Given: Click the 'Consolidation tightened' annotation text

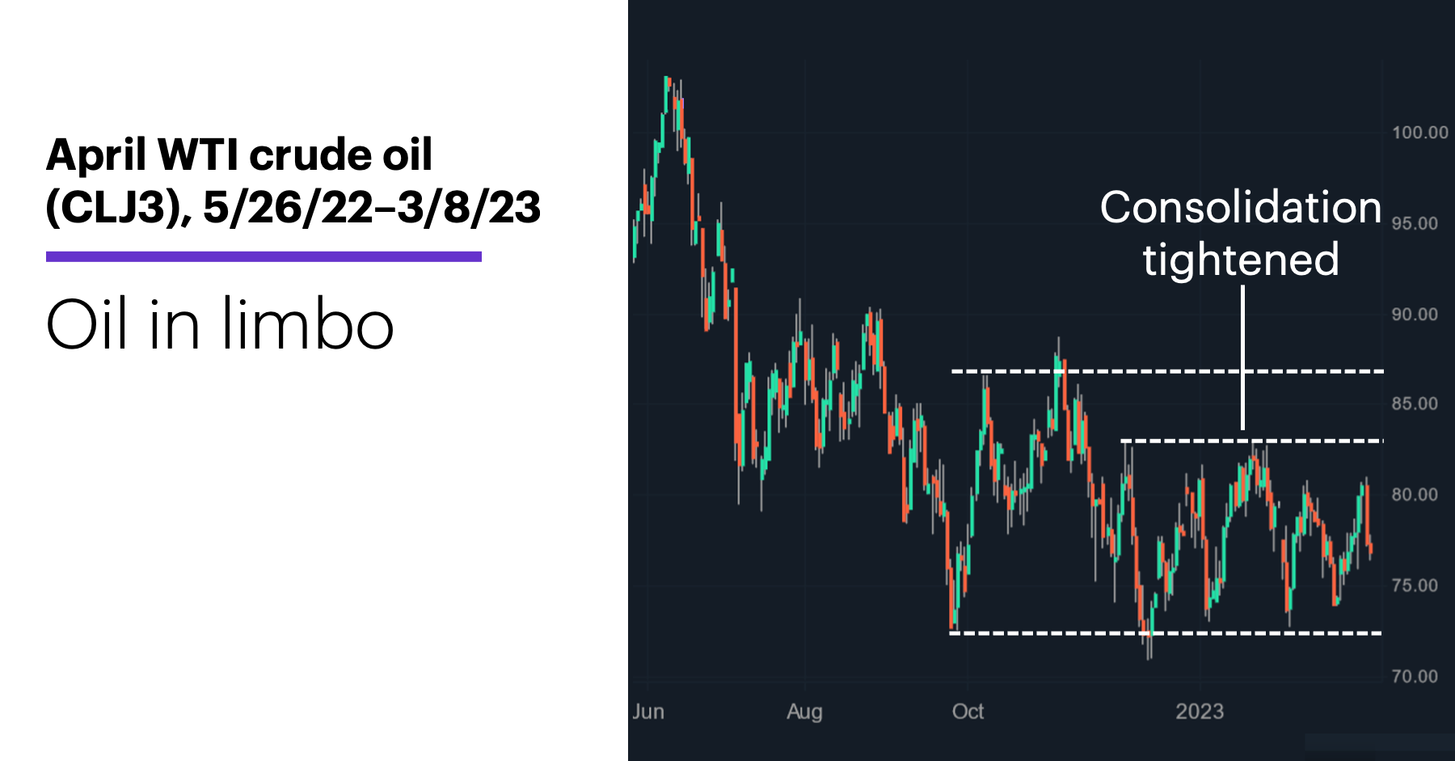Looking at the screenshot, I should tap(1241, 233).
